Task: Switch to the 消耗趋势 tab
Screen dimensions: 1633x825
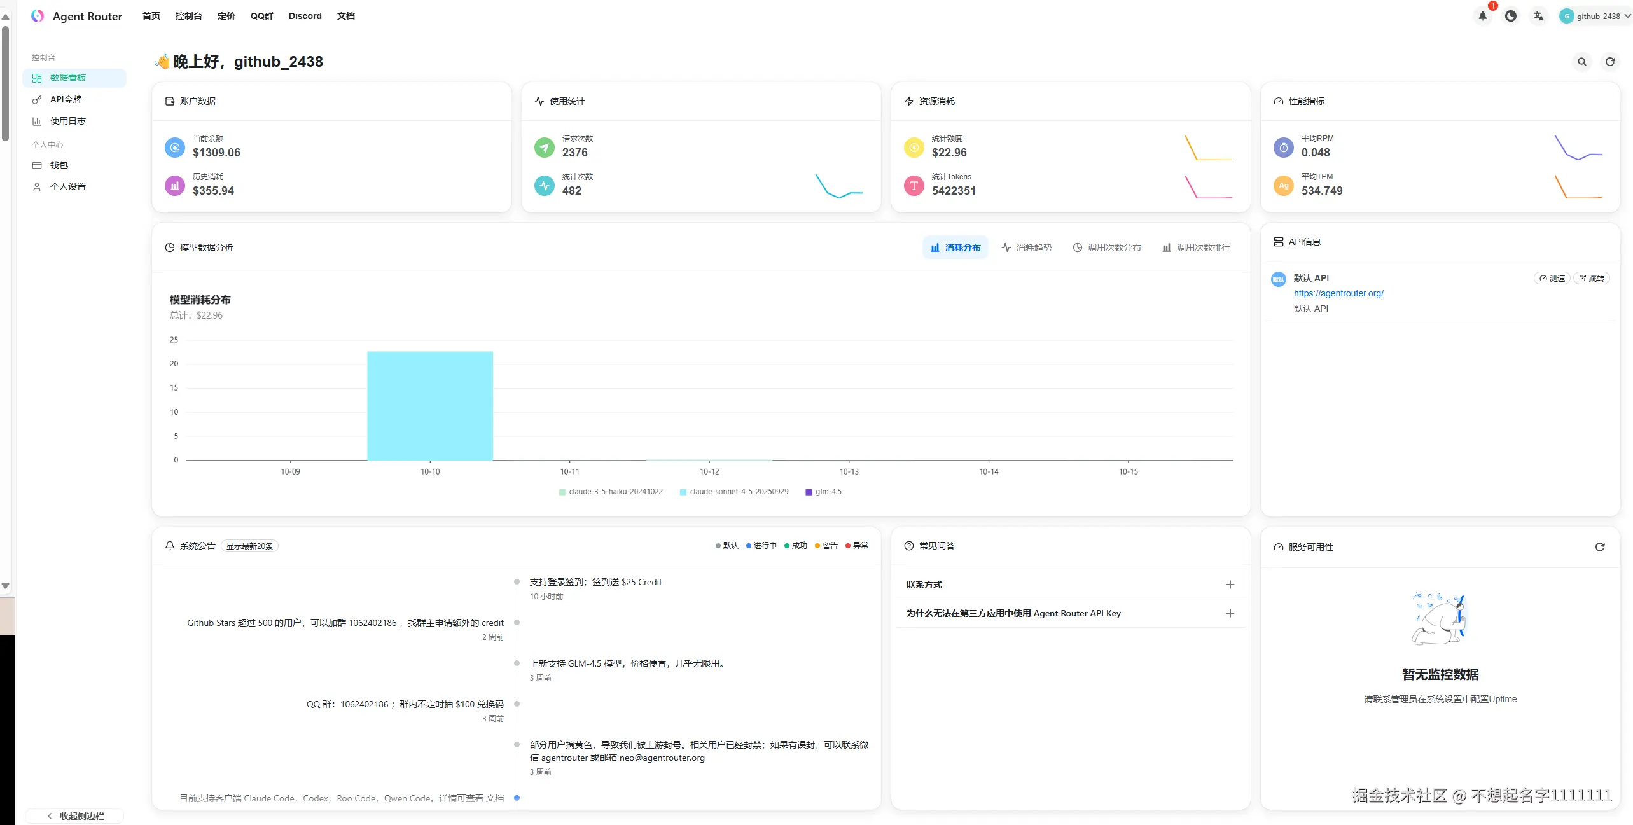Action: point(1026,247)
